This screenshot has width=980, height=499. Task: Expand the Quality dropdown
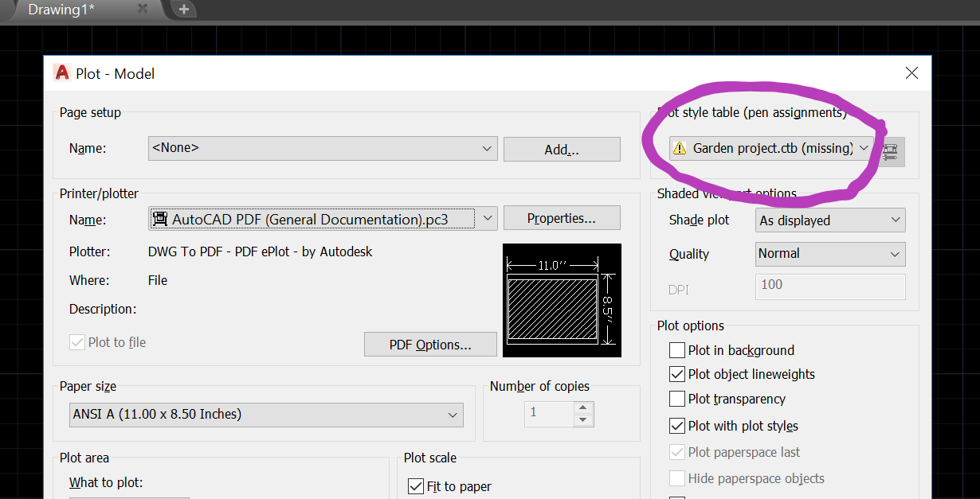[829, 254]
